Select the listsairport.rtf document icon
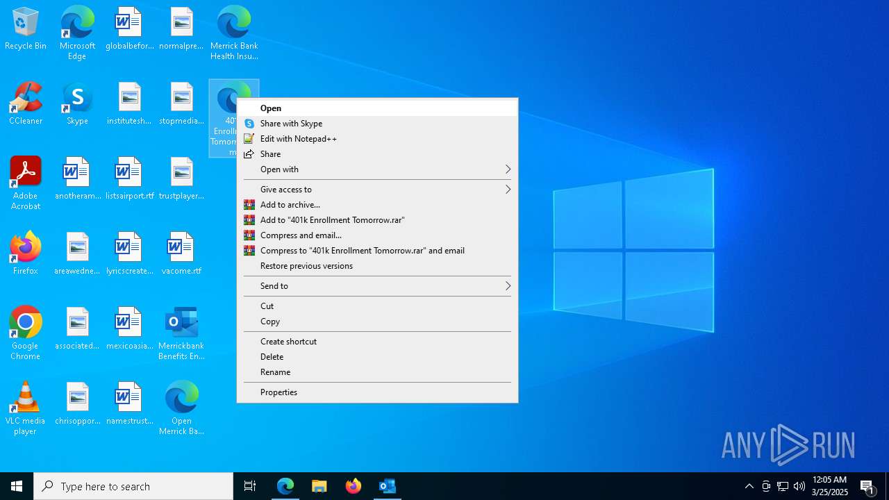The width and height of the screenshot is (889, 500). pyautogui.click(x=129, y=179)
